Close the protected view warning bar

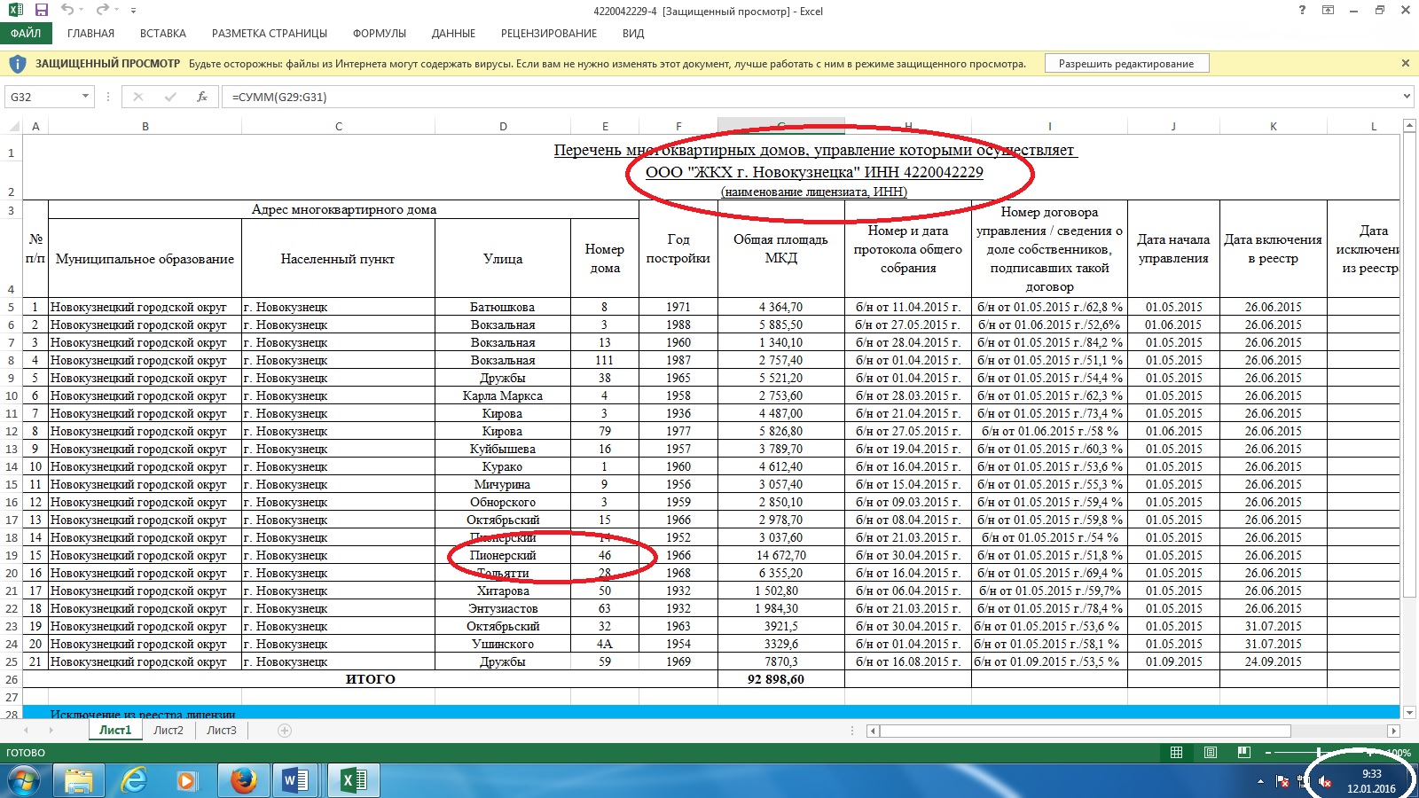click(x=1405, y=63)
